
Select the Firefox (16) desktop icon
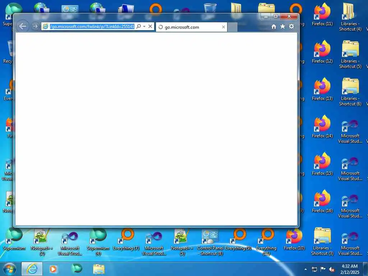322,201
